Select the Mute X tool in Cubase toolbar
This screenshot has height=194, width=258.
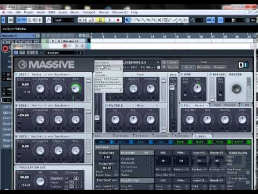(x=159, y=20)
